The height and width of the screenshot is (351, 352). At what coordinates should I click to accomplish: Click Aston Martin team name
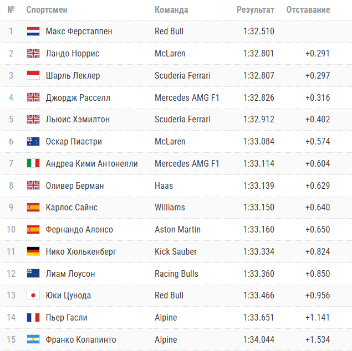[177, 229]
